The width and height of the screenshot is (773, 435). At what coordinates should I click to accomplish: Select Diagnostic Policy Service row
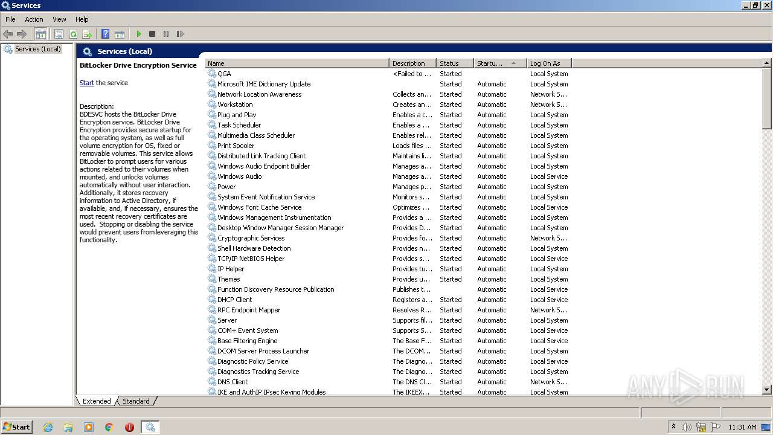pos(388,361)
